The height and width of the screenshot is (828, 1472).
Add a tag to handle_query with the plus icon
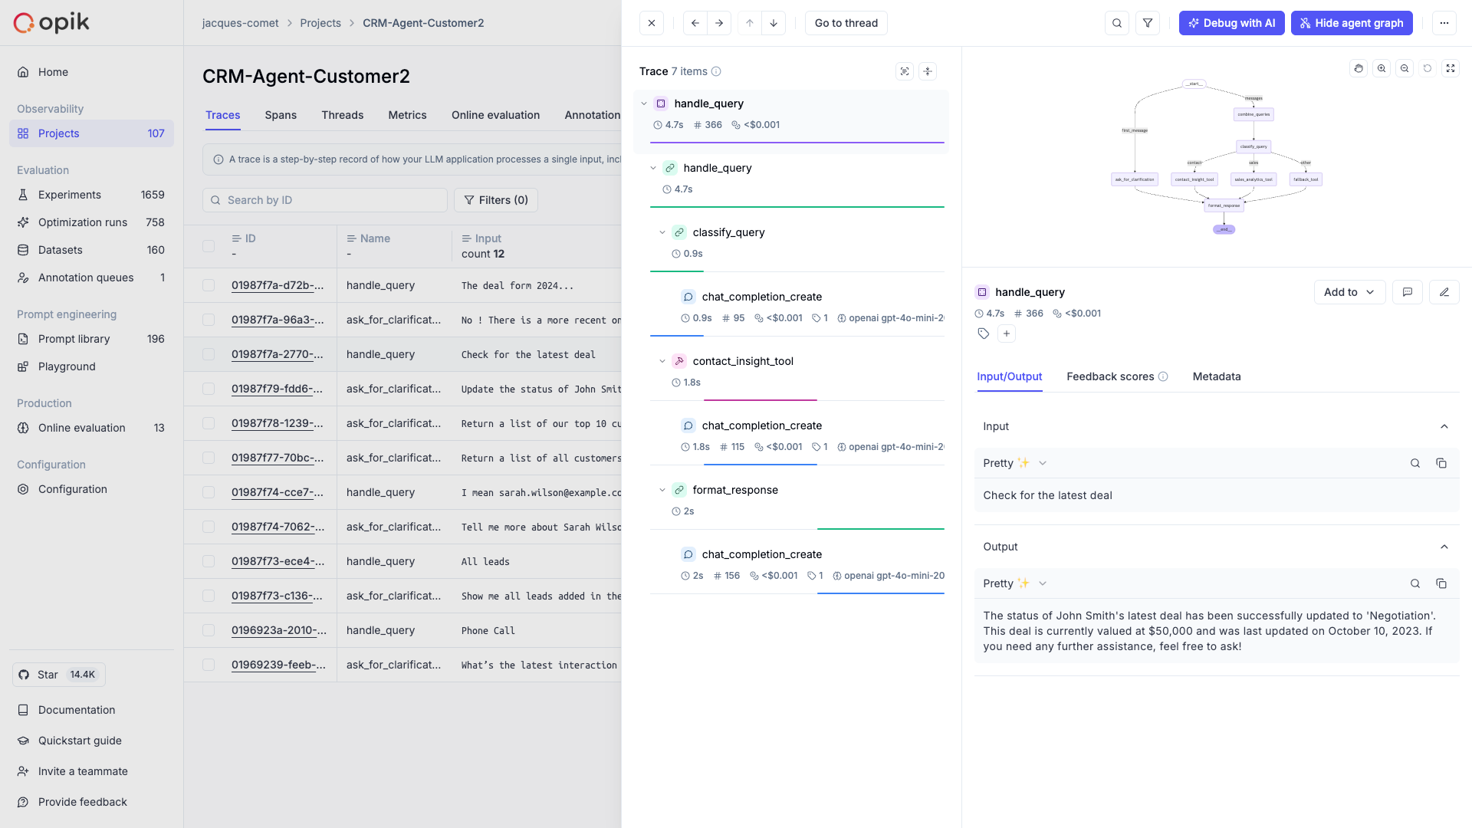click(x=1007, y=333)
